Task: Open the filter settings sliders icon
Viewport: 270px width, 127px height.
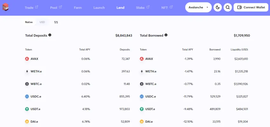Action: click(x=56, y=22)
